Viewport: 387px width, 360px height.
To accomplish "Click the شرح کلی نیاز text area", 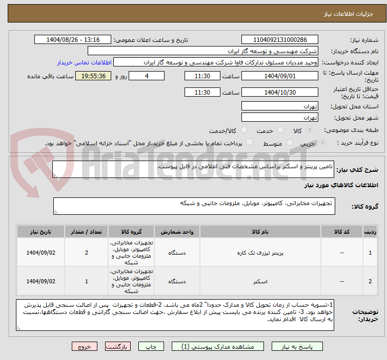I will point(193,169).
